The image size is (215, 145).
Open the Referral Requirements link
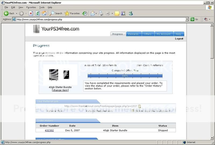click(x=99, y=111)
